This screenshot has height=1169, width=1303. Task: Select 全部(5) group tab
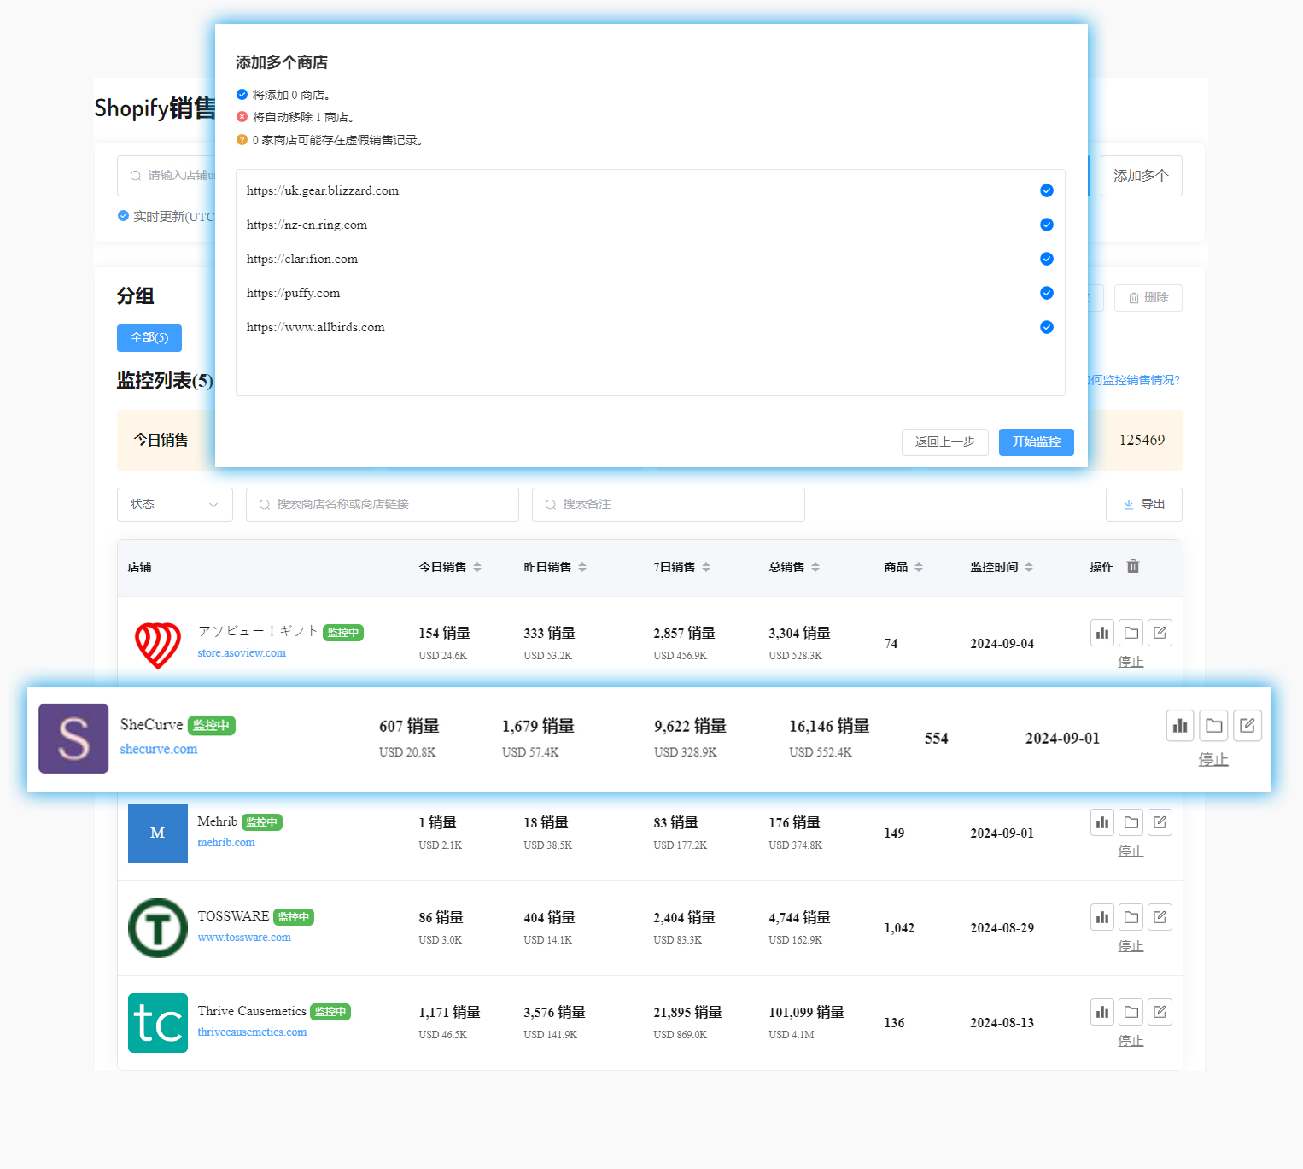tap(149, 338)
